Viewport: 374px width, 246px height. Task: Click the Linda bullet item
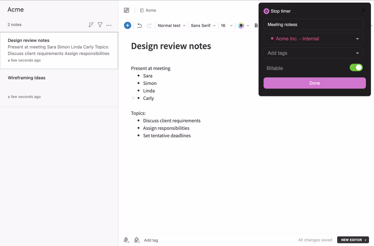point(149,91)
